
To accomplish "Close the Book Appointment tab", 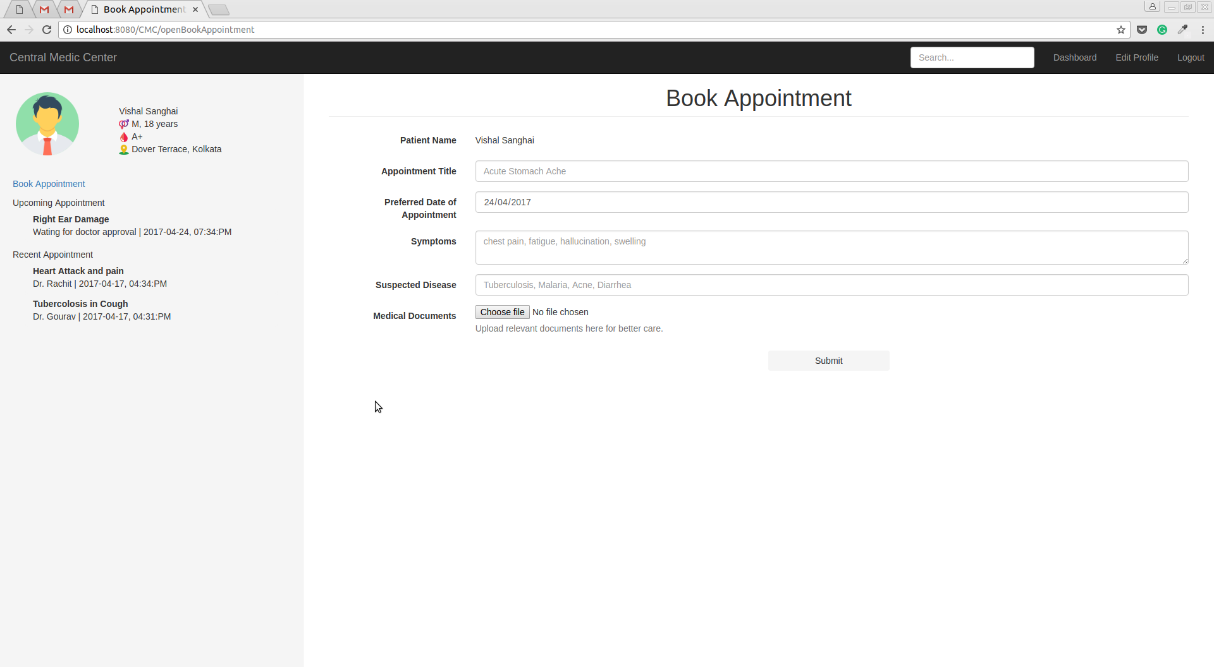I will tap(195, 9).
